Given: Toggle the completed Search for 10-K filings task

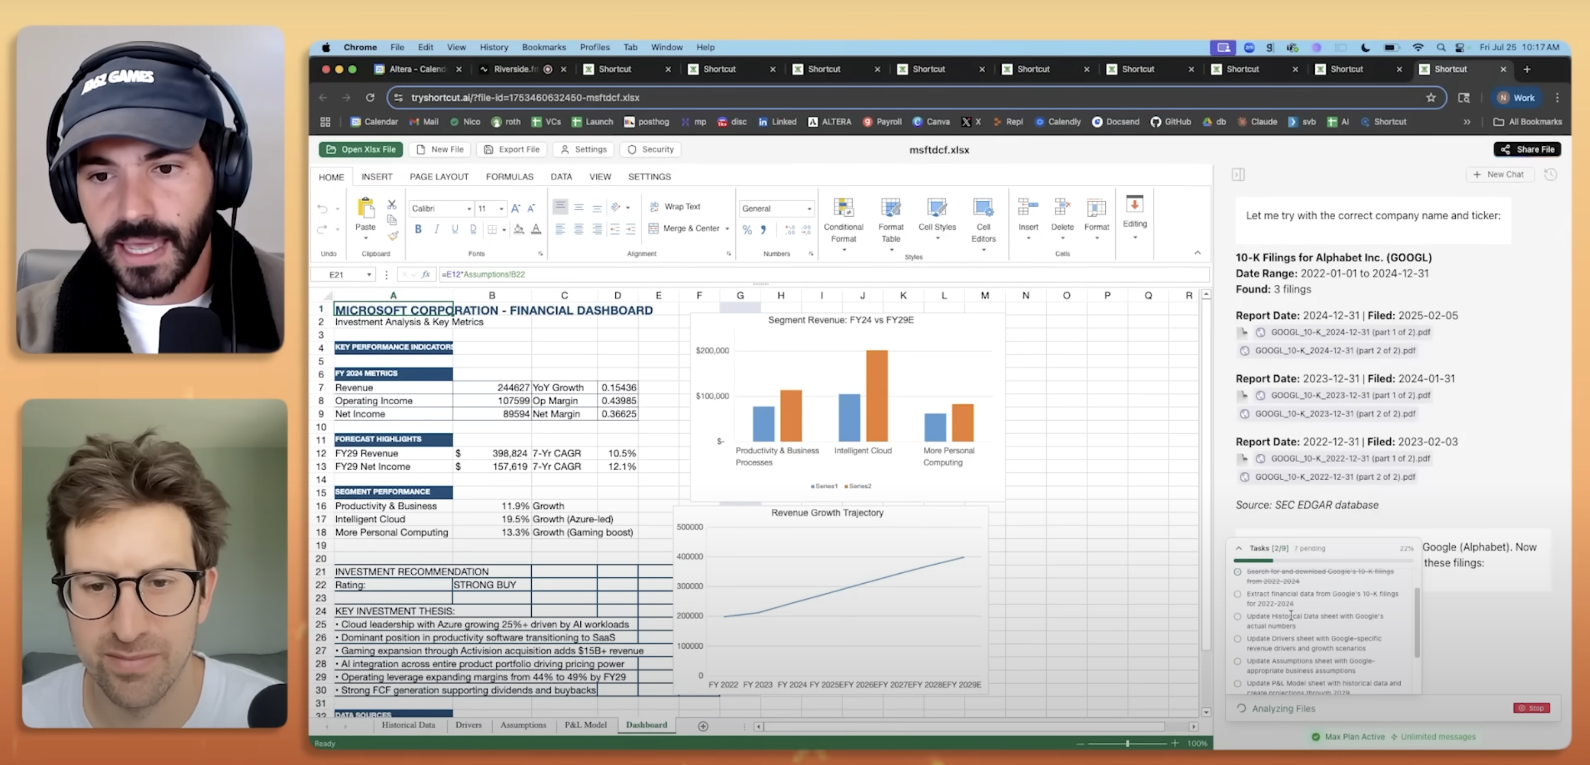Looking at the screenshot, I should [x=1237, y=572].
